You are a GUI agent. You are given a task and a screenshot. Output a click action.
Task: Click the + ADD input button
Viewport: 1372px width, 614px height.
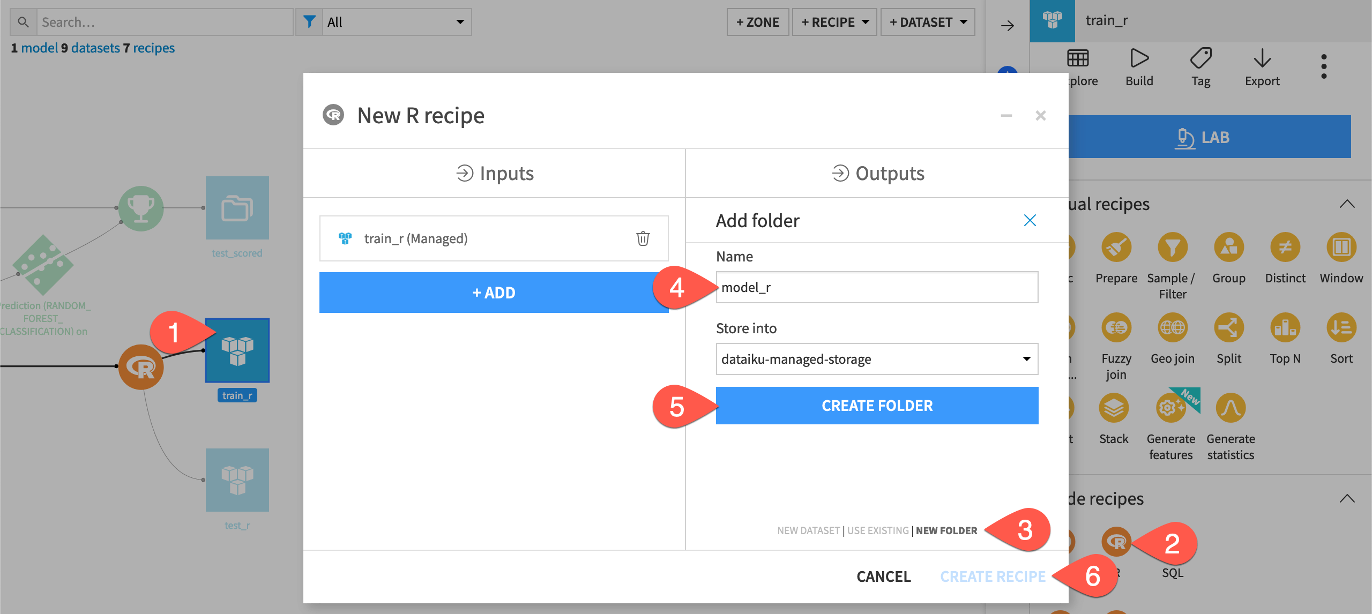[494, 293]
